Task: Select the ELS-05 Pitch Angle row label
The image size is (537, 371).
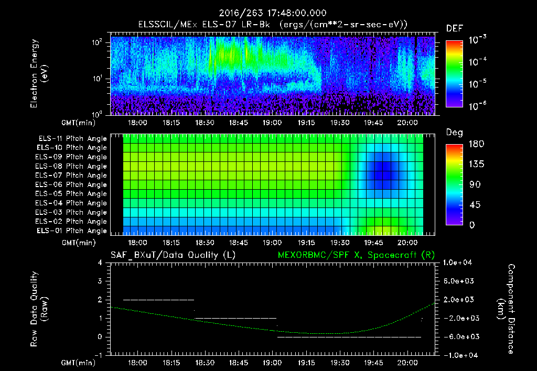Action: click(71, 194)
